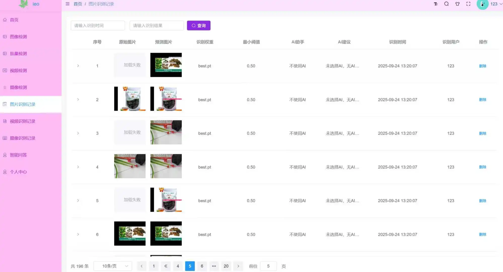Expand record row 3 details chevron

[78, 133]
